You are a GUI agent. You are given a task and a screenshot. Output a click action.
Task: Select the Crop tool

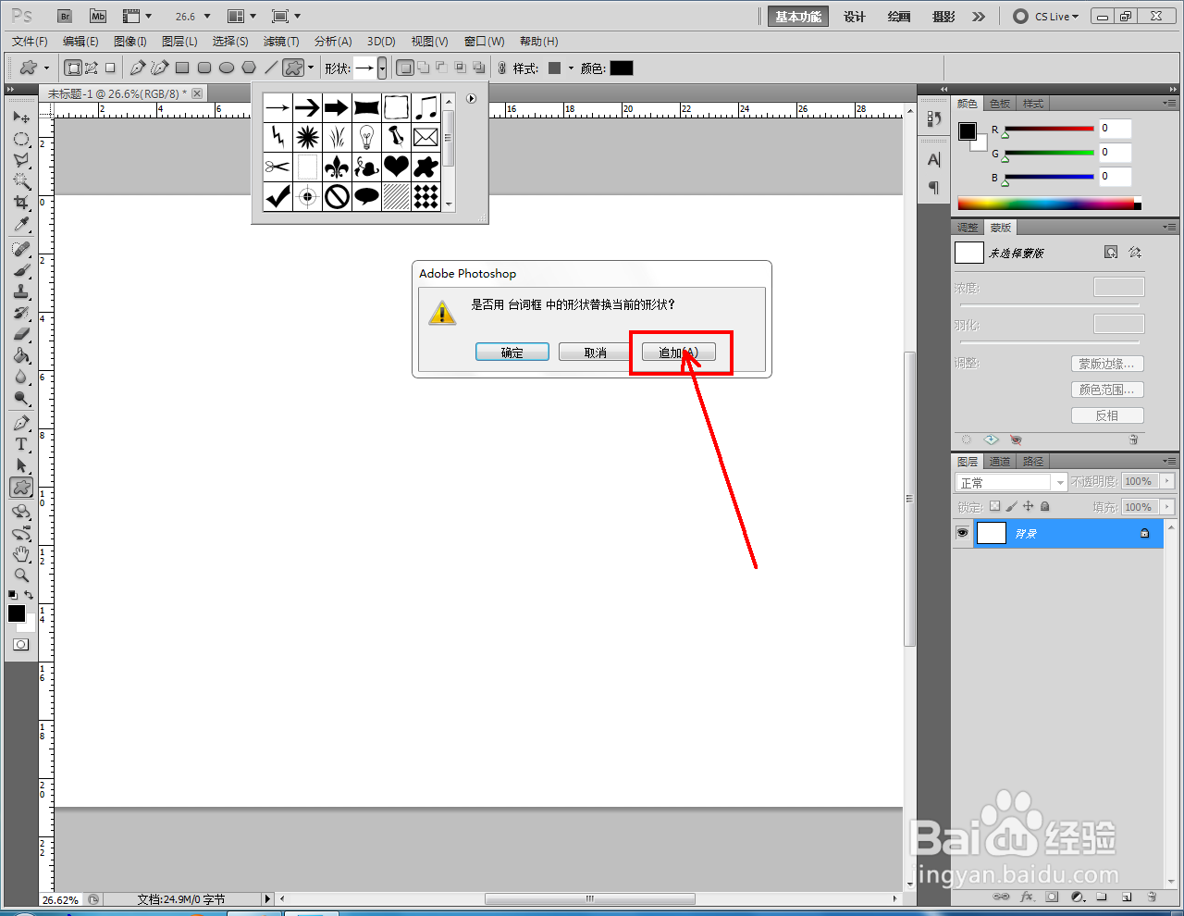[x=21, y=203]
